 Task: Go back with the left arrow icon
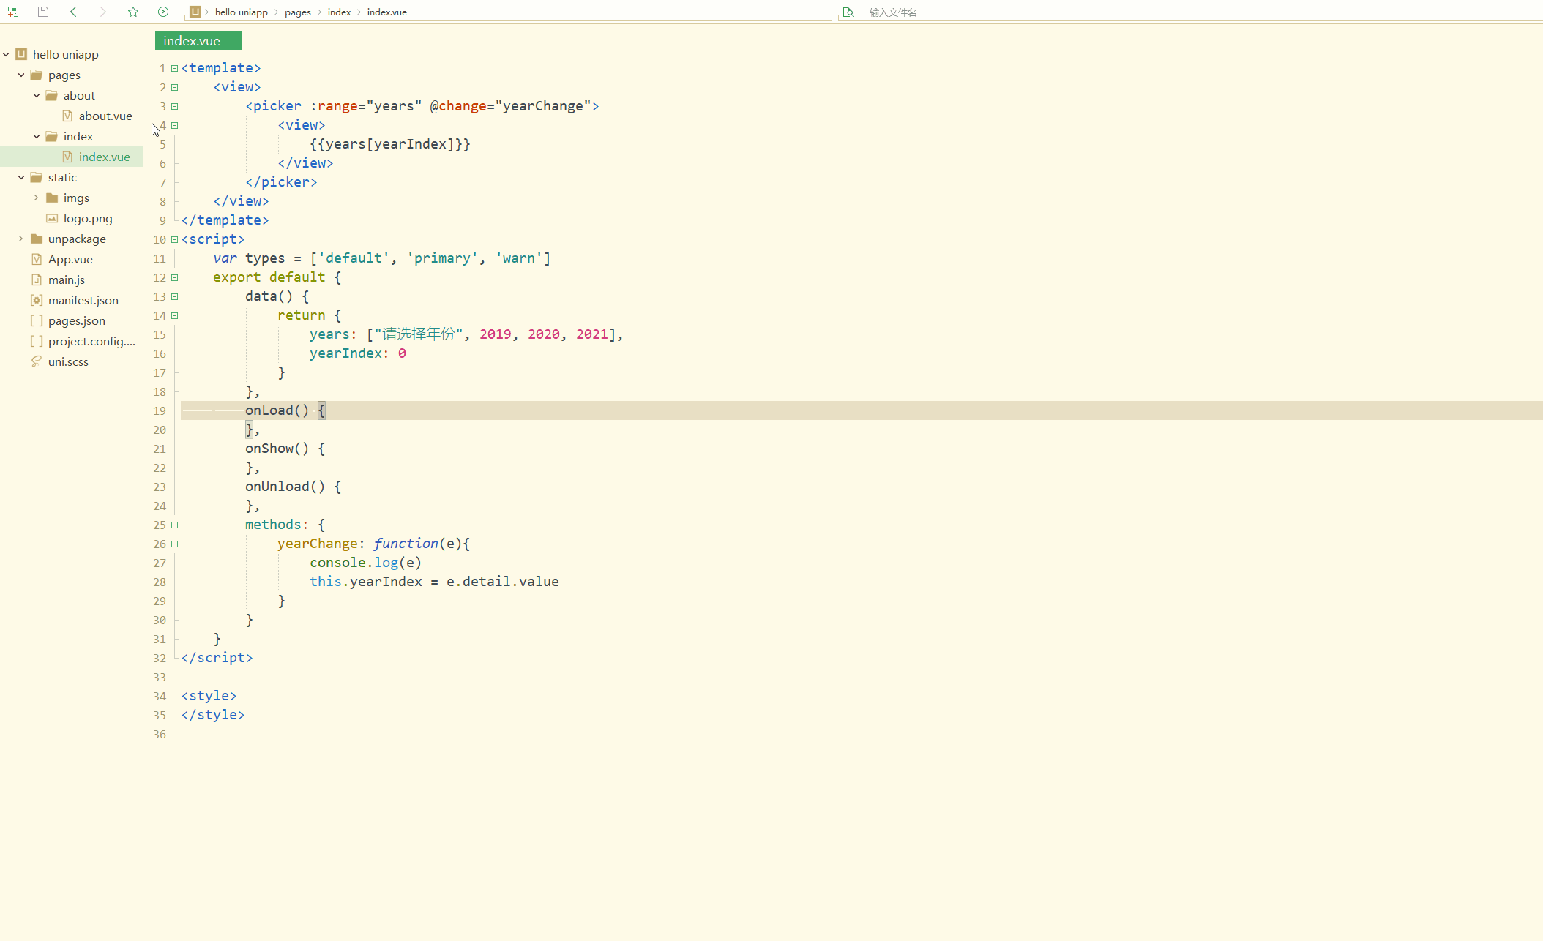(73, 12)
